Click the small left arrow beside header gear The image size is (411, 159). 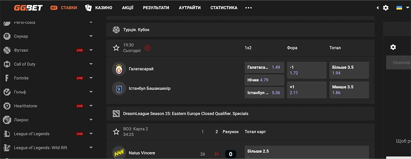[377, 8]
